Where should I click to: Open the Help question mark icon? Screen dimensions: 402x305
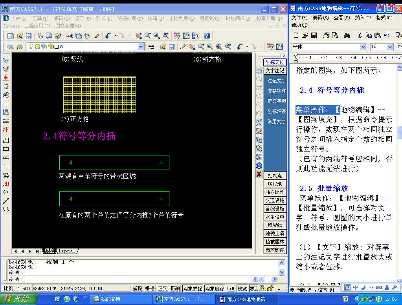click(x=207, y=36)
